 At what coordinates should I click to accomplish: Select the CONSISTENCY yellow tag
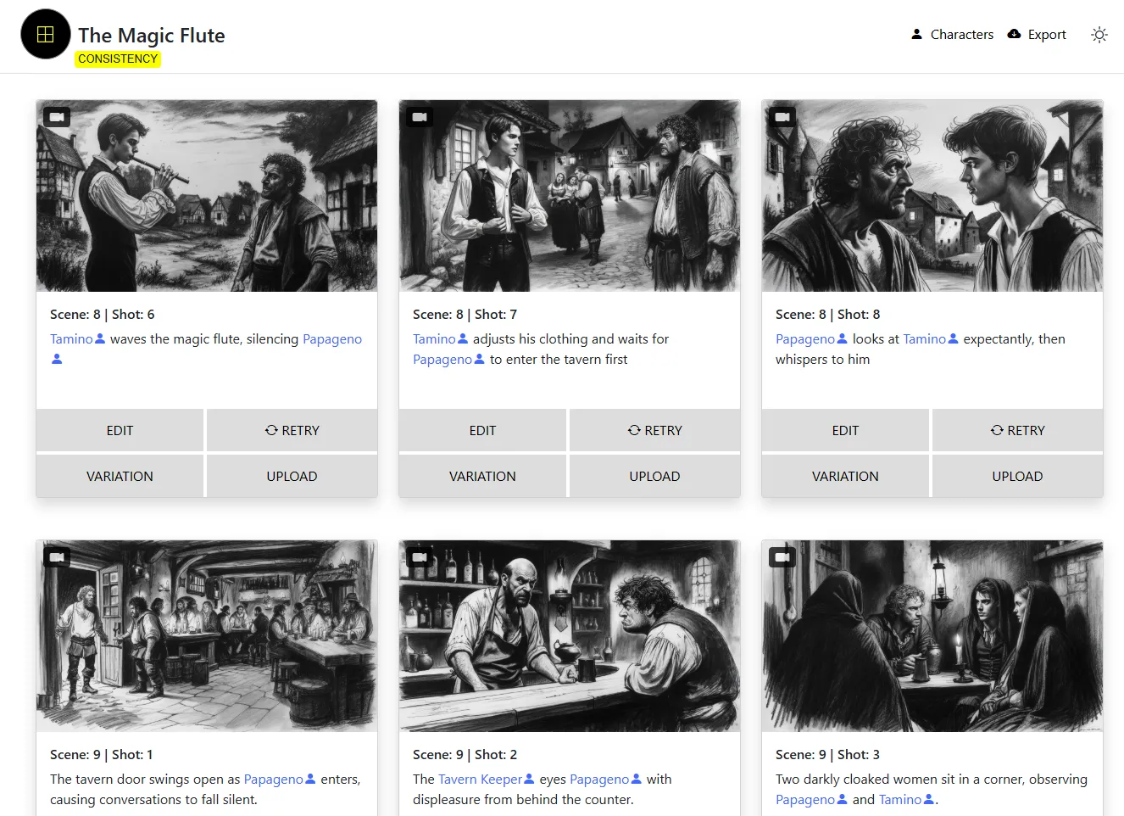click(x=118, y=59)
